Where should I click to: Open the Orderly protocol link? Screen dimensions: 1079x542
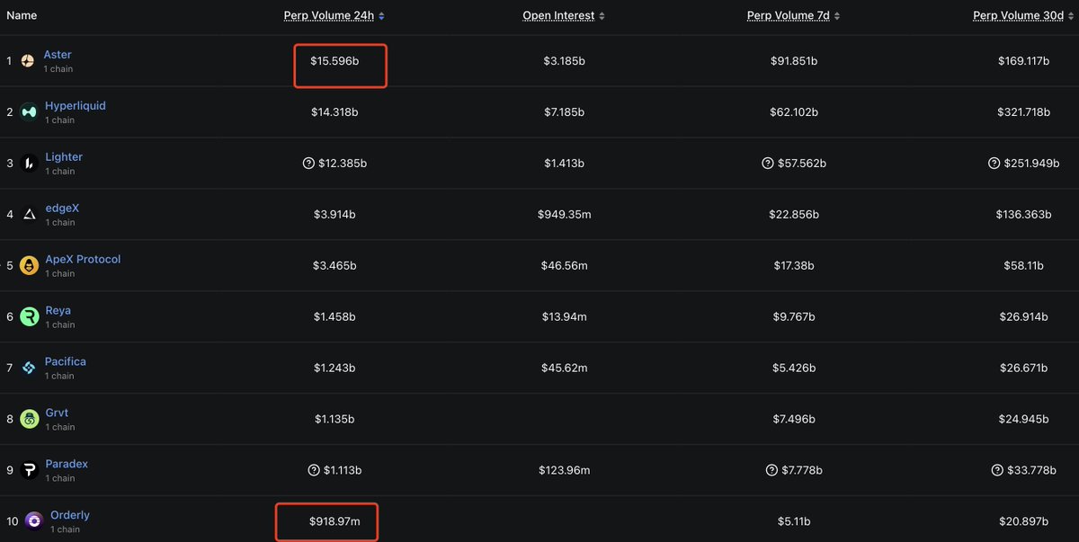coord(70,515)
